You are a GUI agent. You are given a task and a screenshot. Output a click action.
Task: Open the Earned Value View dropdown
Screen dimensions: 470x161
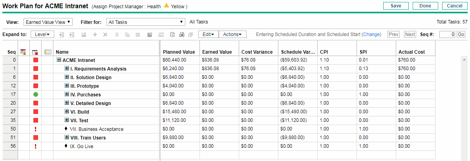click(x=48, y=22)
